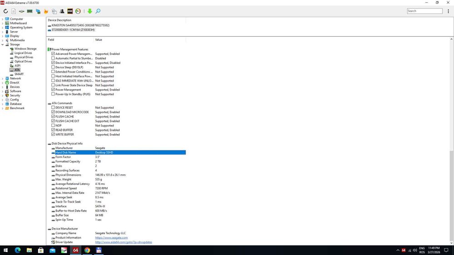Click the memory module toolbar icon

(x=30, y=11)
